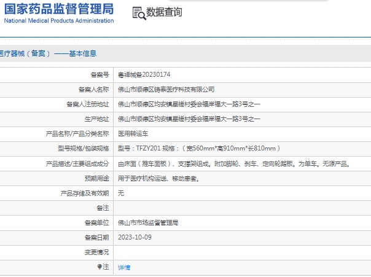Click the 无 value for storage validity

pyautogui.click(x=121, y=193)
